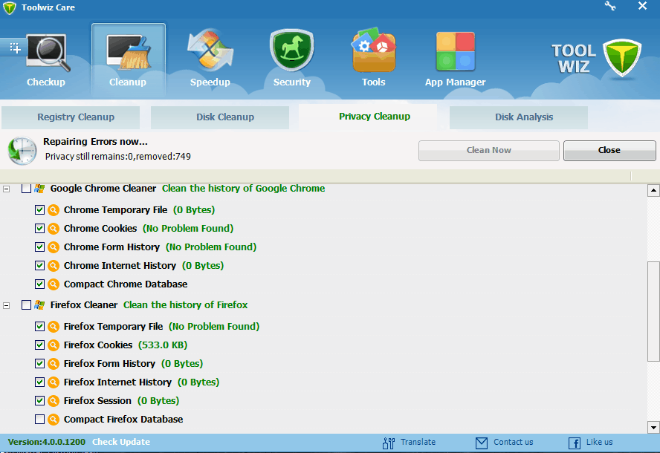The height and width of the screenshot is (453, 660).
Task: Open the Speedup module
Action: click(x=210, y=50)
